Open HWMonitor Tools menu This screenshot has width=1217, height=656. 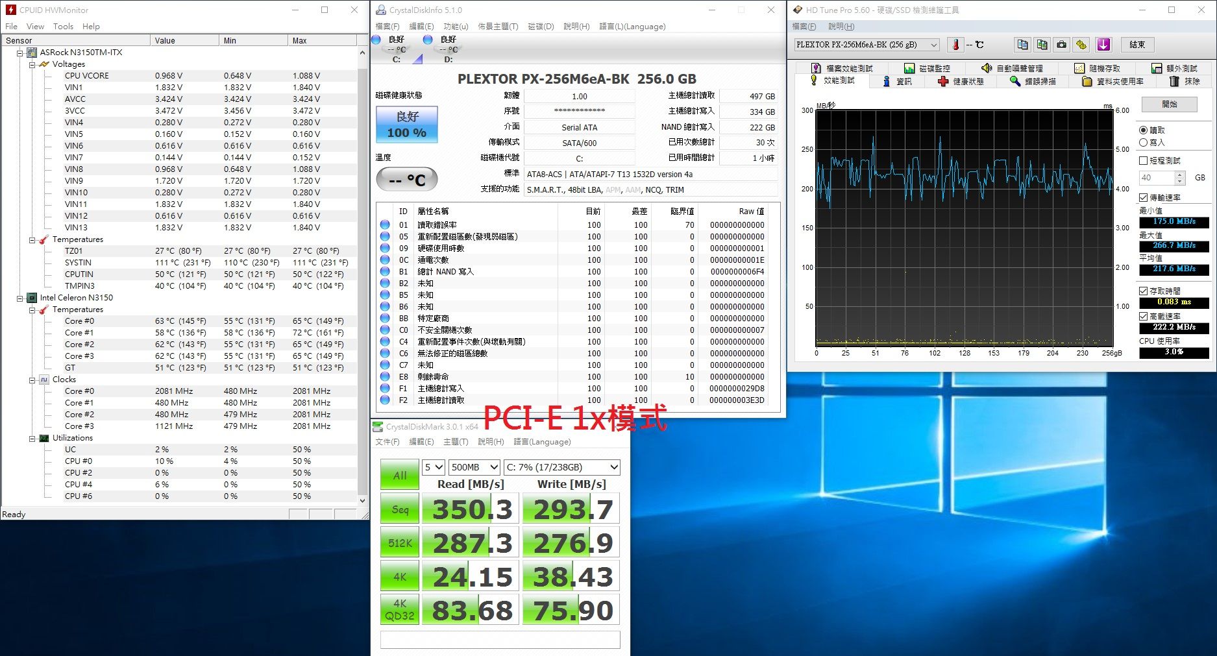[63, 27]
